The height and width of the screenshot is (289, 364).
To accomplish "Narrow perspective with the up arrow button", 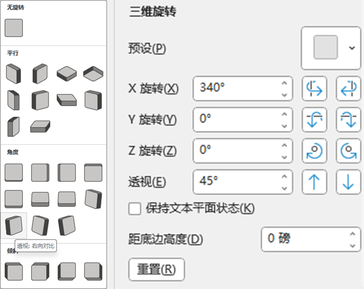I will [314, 182].
